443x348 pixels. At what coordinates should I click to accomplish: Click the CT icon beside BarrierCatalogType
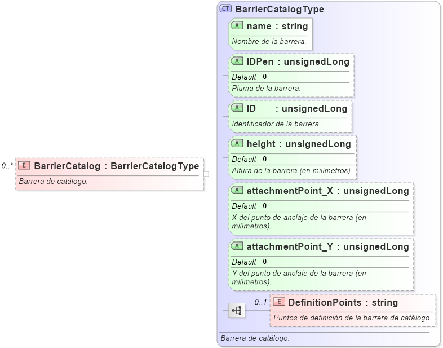(x=225, y=8)
